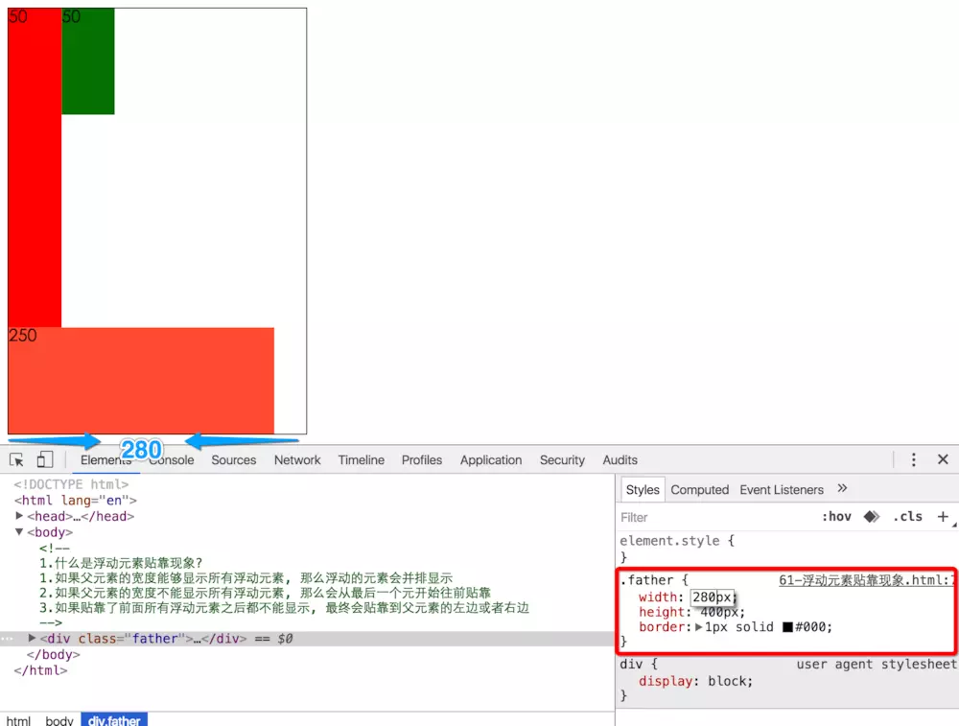Open the DevTools kebab menu
The image size is (959, 726).
tap(914, 460)
